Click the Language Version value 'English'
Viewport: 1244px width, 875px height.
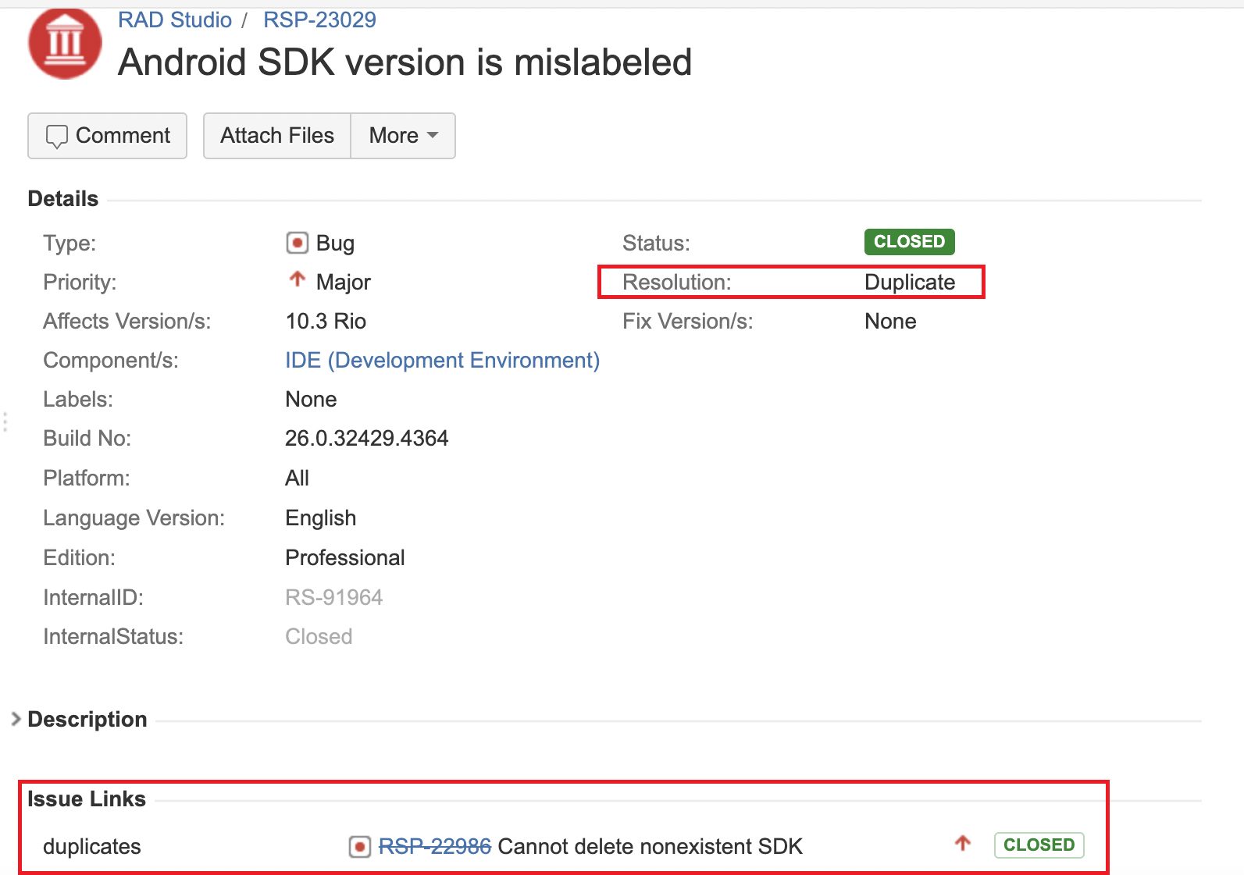[x=321, y=518]
